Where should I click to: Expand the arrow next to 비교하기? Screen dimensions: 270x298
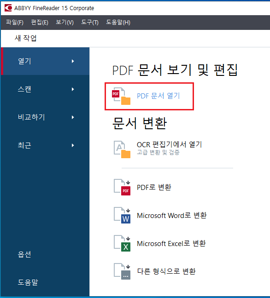click(73, 117)
